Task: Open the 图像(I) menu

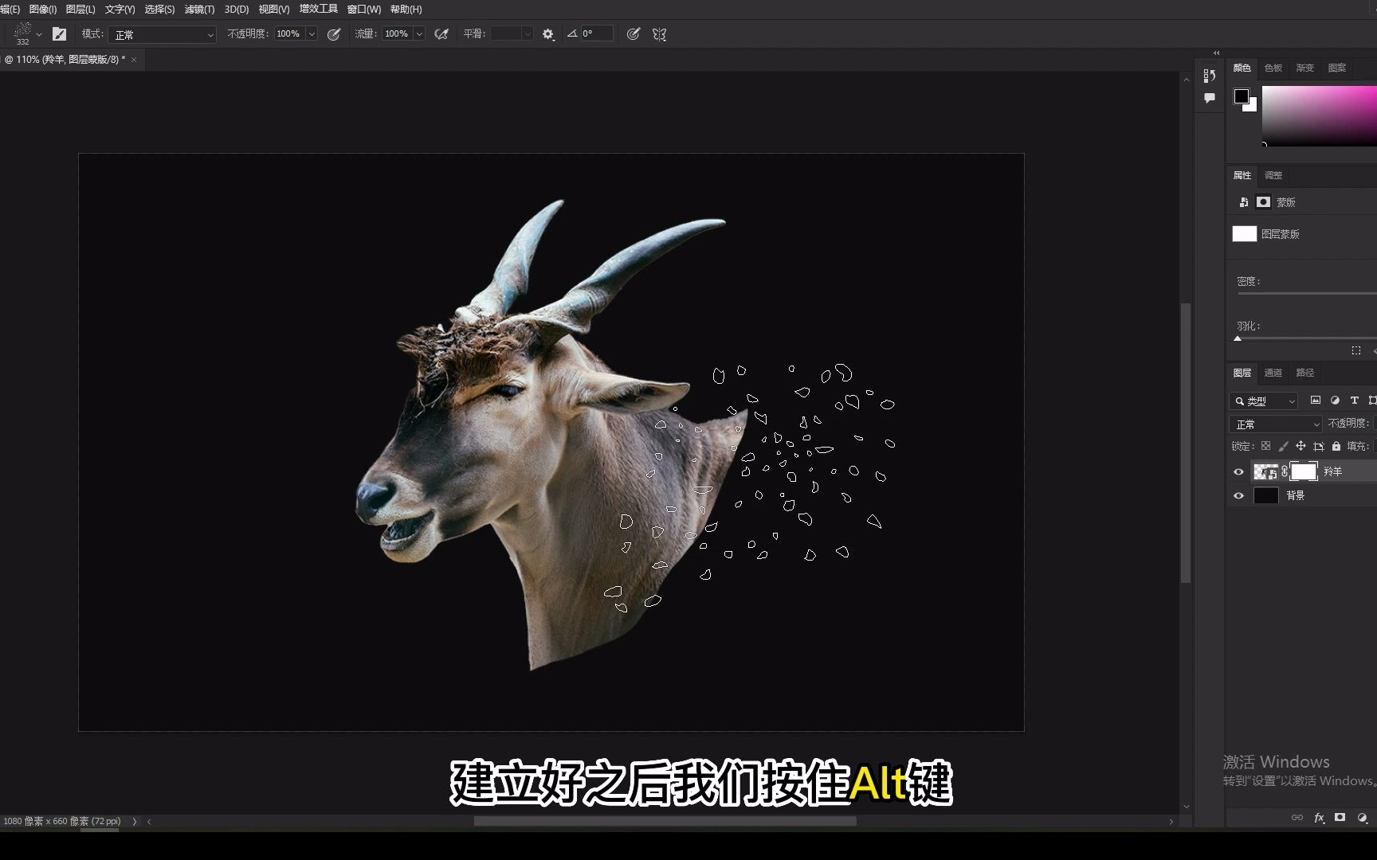Action: [43, 10]
